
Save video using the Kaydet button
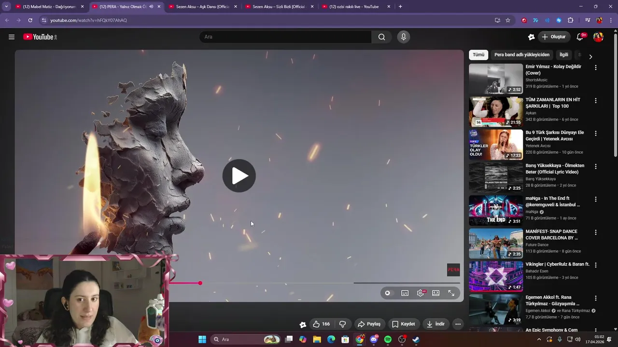pyautogui.click(x=404, y=324)
